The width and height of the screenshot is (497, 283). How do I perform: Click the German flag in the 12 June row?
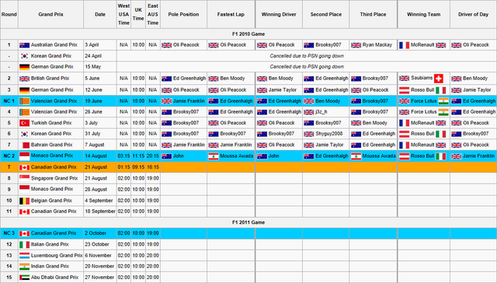(x=24, y=90)
